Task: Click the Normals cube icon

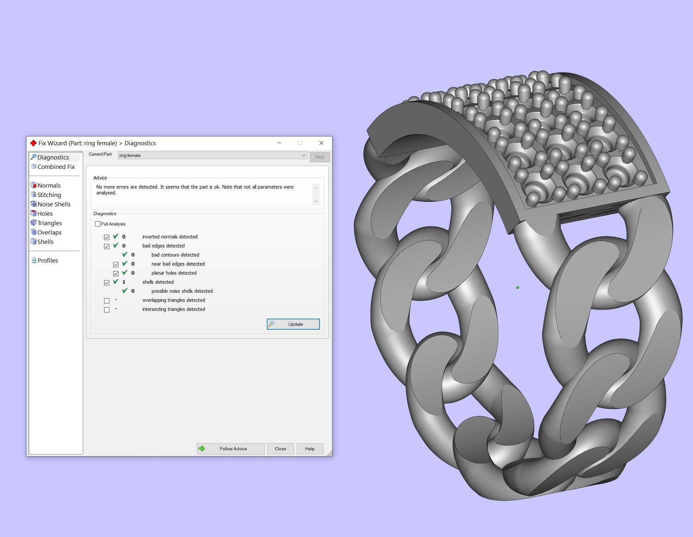Action: [33, 185]
